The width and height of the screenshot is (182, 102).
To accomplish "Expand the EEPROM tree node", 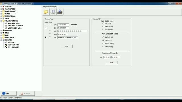I will point(1,31).
